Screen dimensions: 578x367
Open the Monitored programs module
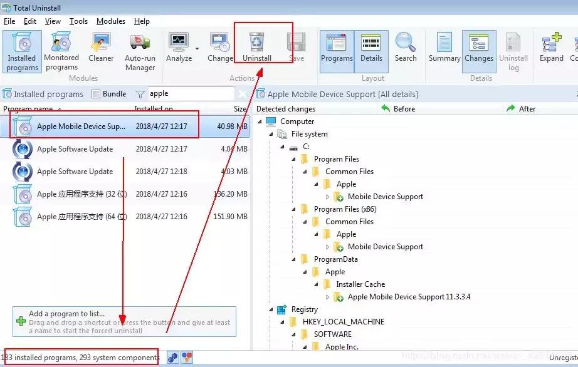pyautogui.click(x=61, y=51)
